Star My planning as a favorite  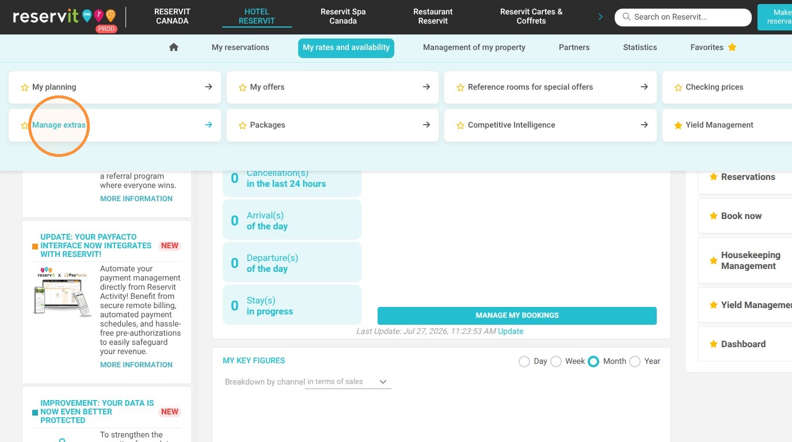coord(25,87)
